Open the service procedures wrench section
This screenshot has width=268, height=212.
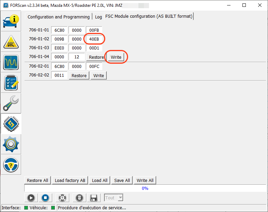[x=11, y=103]
